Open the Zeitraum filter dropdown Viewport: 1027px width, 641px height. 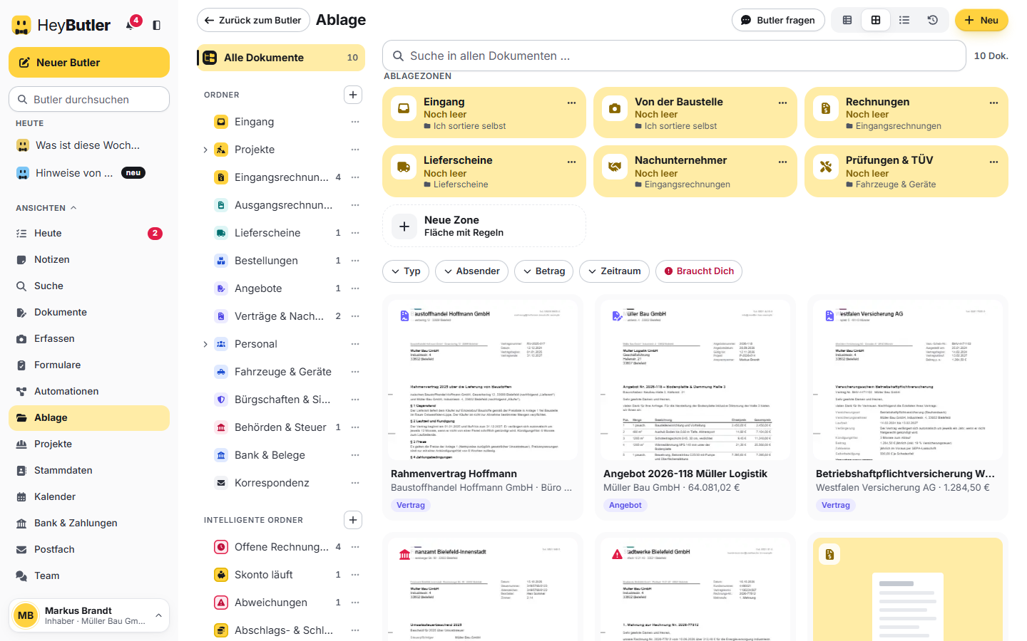click(x=614, y=271)
